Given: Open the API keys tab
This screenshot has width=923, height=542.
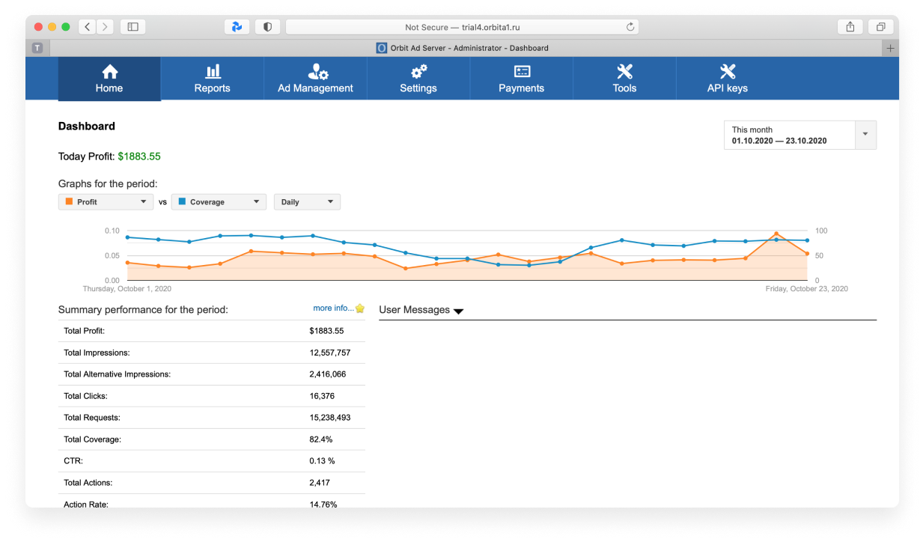Looking at the screenshot, I should click(728, 79).
